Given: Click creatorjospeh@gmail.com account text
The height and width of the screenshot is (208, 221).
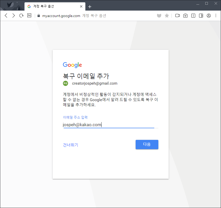Looking at the screenshot, I should (95, 83).
